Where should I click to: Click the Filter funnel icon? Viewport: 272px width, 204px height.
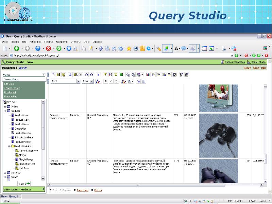105,74
